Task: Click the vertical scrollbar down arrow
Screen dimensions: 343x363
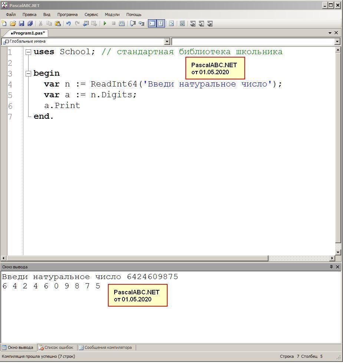Action: click(x=338, y=252)
